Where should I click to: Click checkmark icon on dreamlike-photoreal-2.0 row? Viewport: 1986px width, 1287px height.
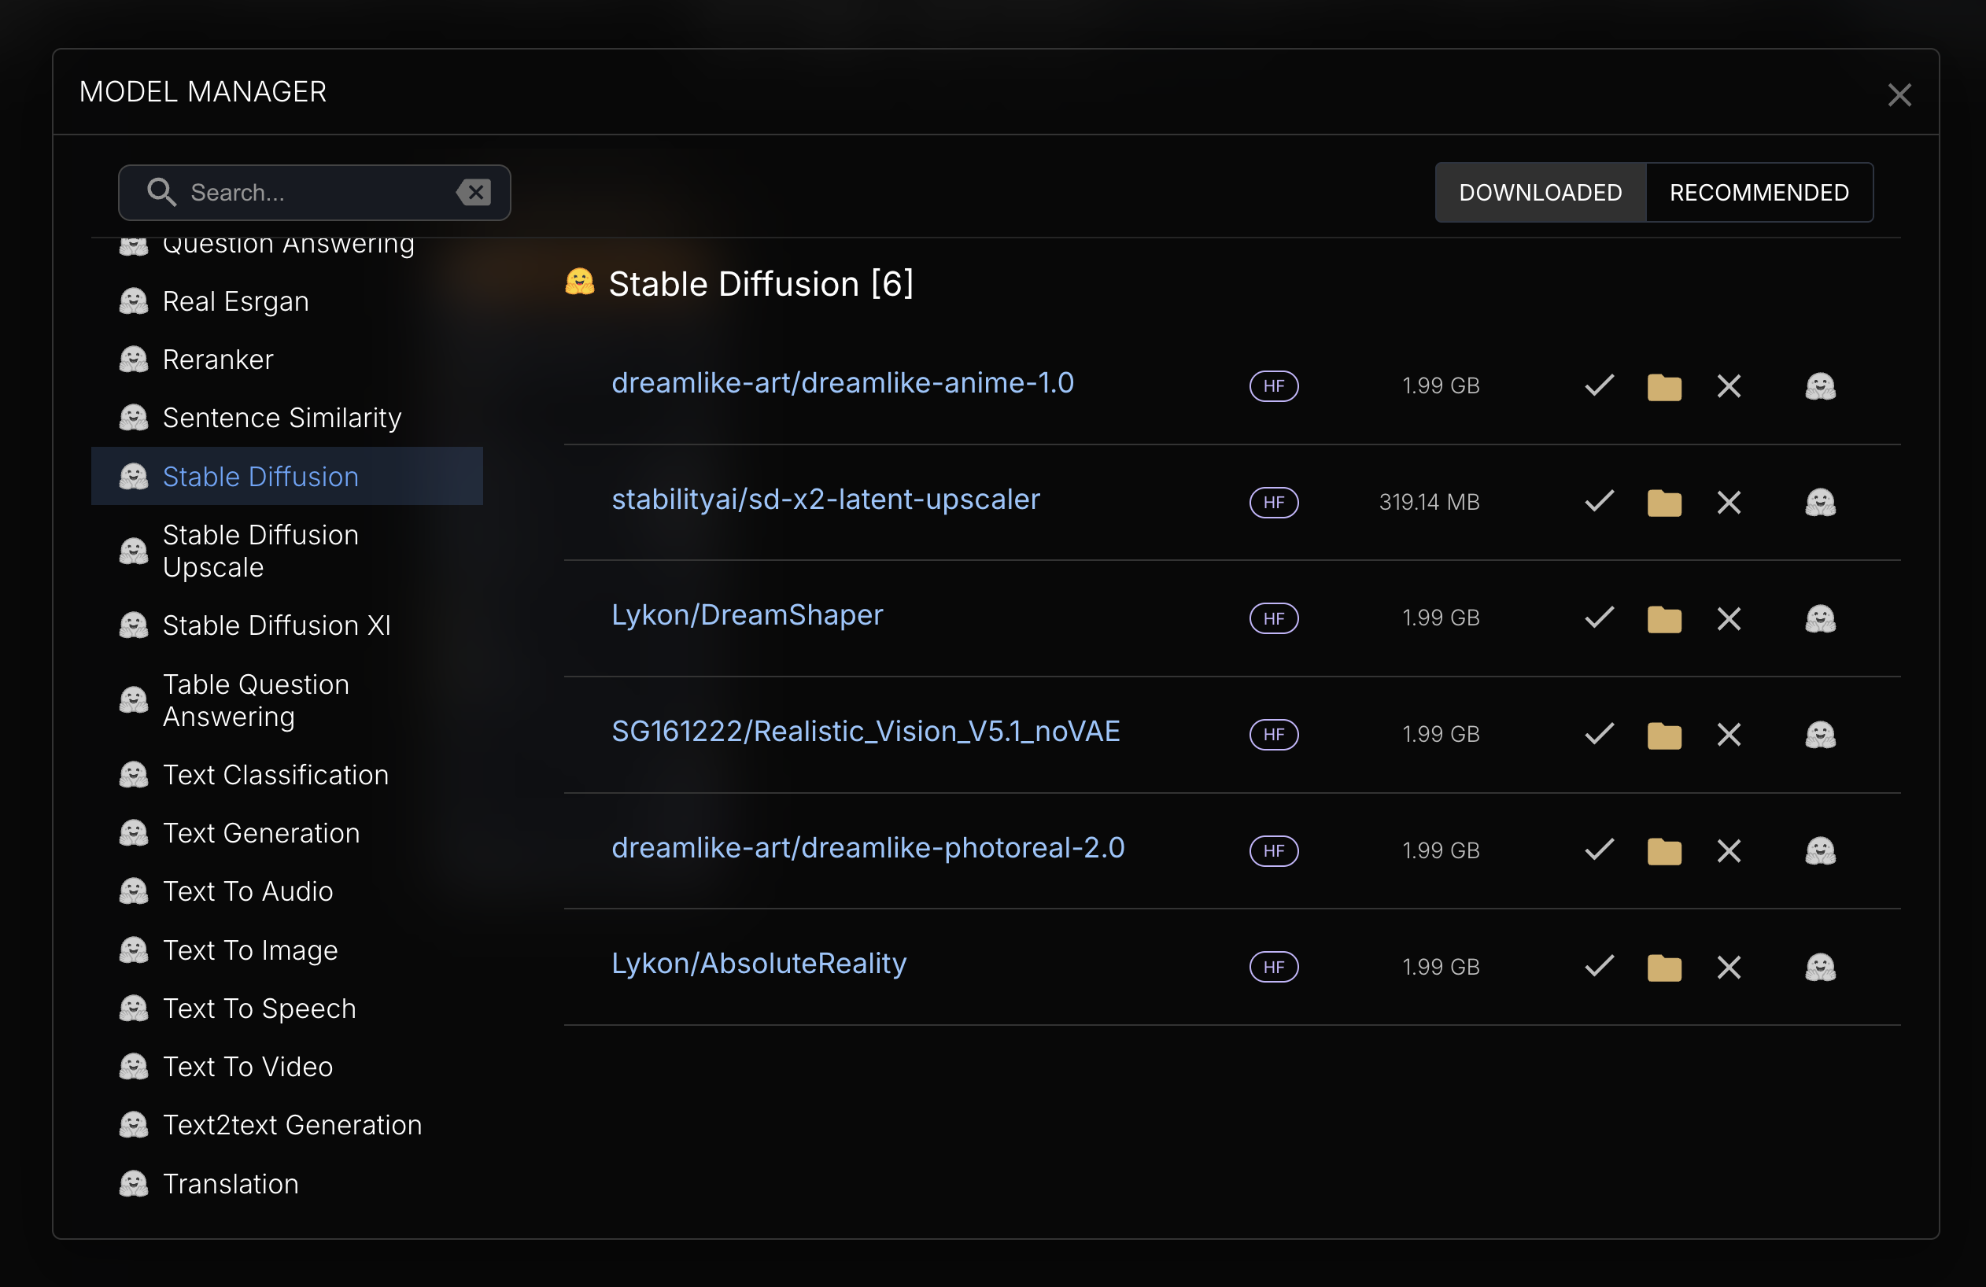tap(1599, 850)
